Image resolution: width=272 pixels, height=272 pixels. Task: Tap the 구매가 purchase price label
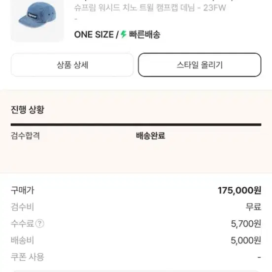[x=23, y=190]
